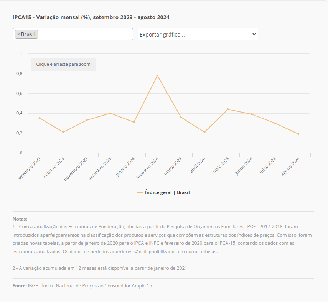Click the 'Clique e arraste para zoom' hint box
Screen dimensions: 328x302
[63, 64]
